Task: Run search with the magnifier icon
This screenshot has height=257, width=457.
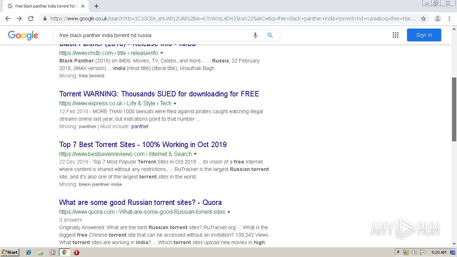Action: pos(270,35)
